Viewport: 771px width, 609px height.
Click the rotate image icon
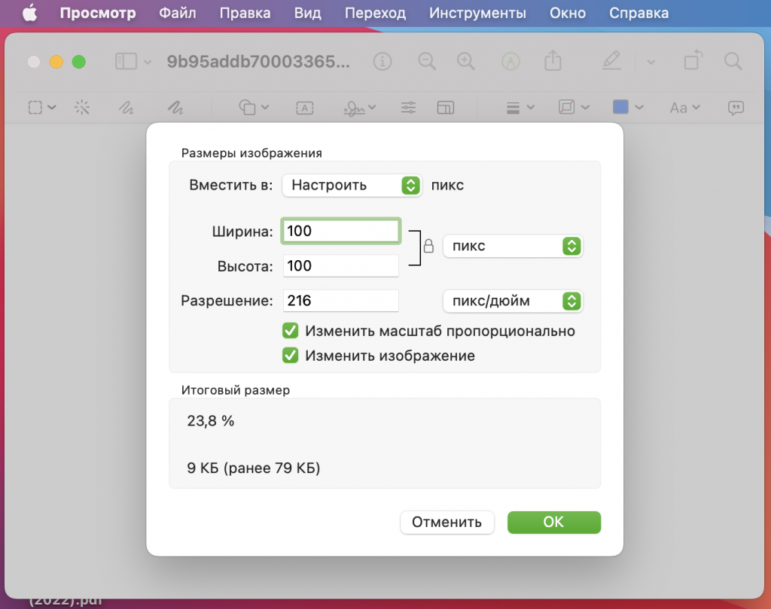point(693,61)
